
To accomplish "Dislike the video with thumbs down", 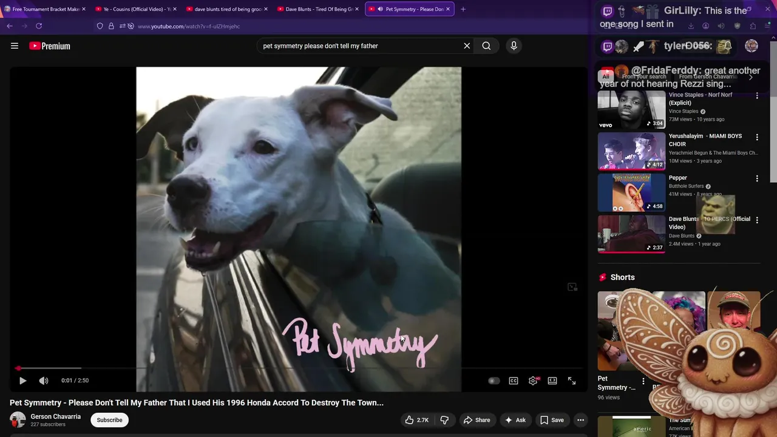I will (x=444, y=420).
